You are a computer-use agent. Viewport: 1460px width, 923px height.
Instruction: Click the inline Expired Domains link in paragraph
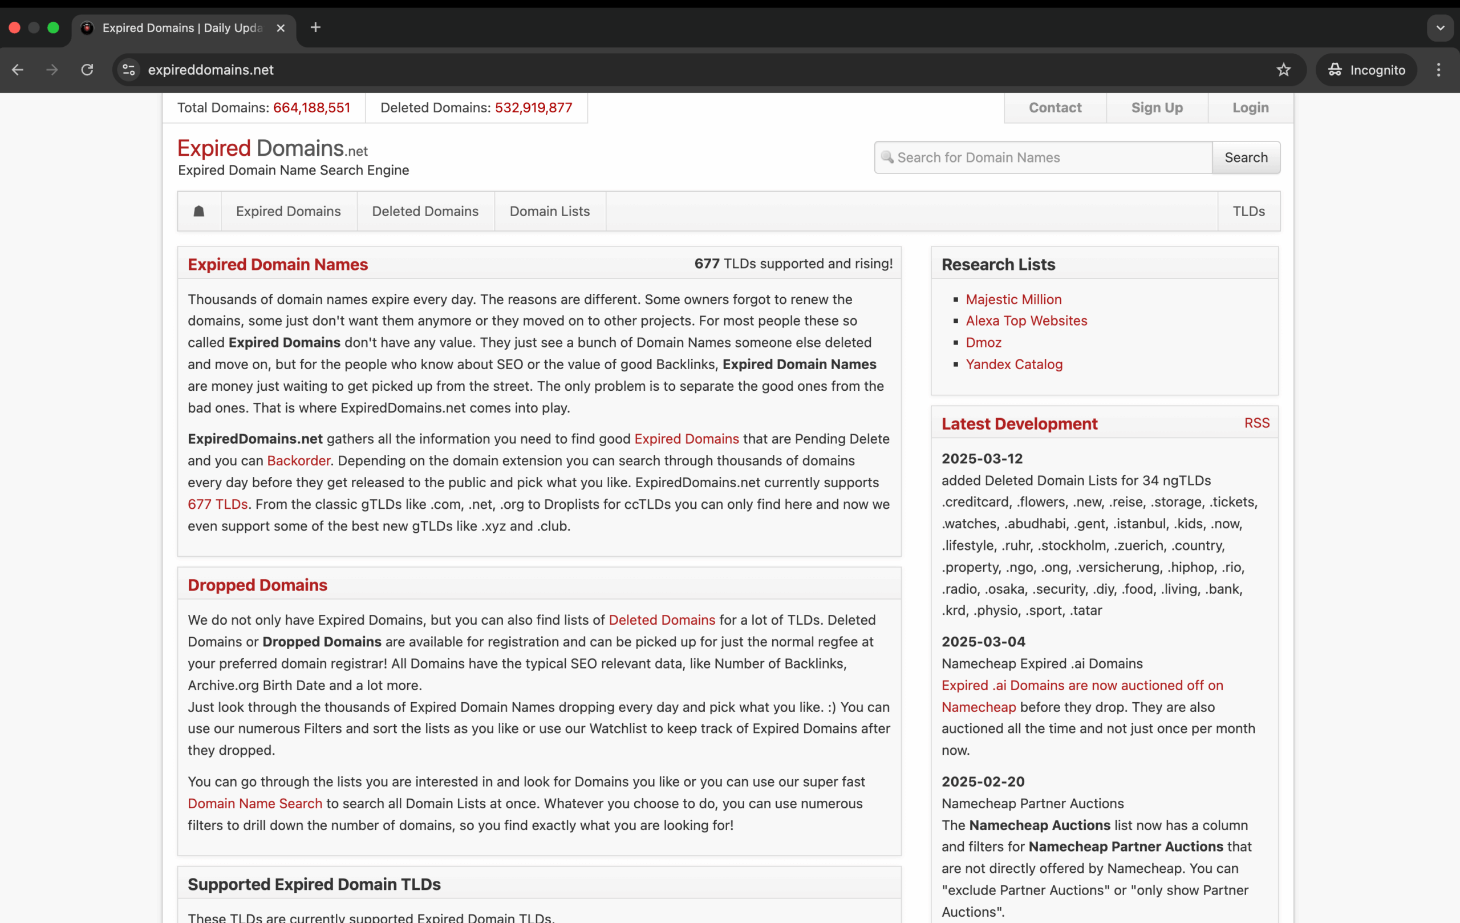point(686,439)
